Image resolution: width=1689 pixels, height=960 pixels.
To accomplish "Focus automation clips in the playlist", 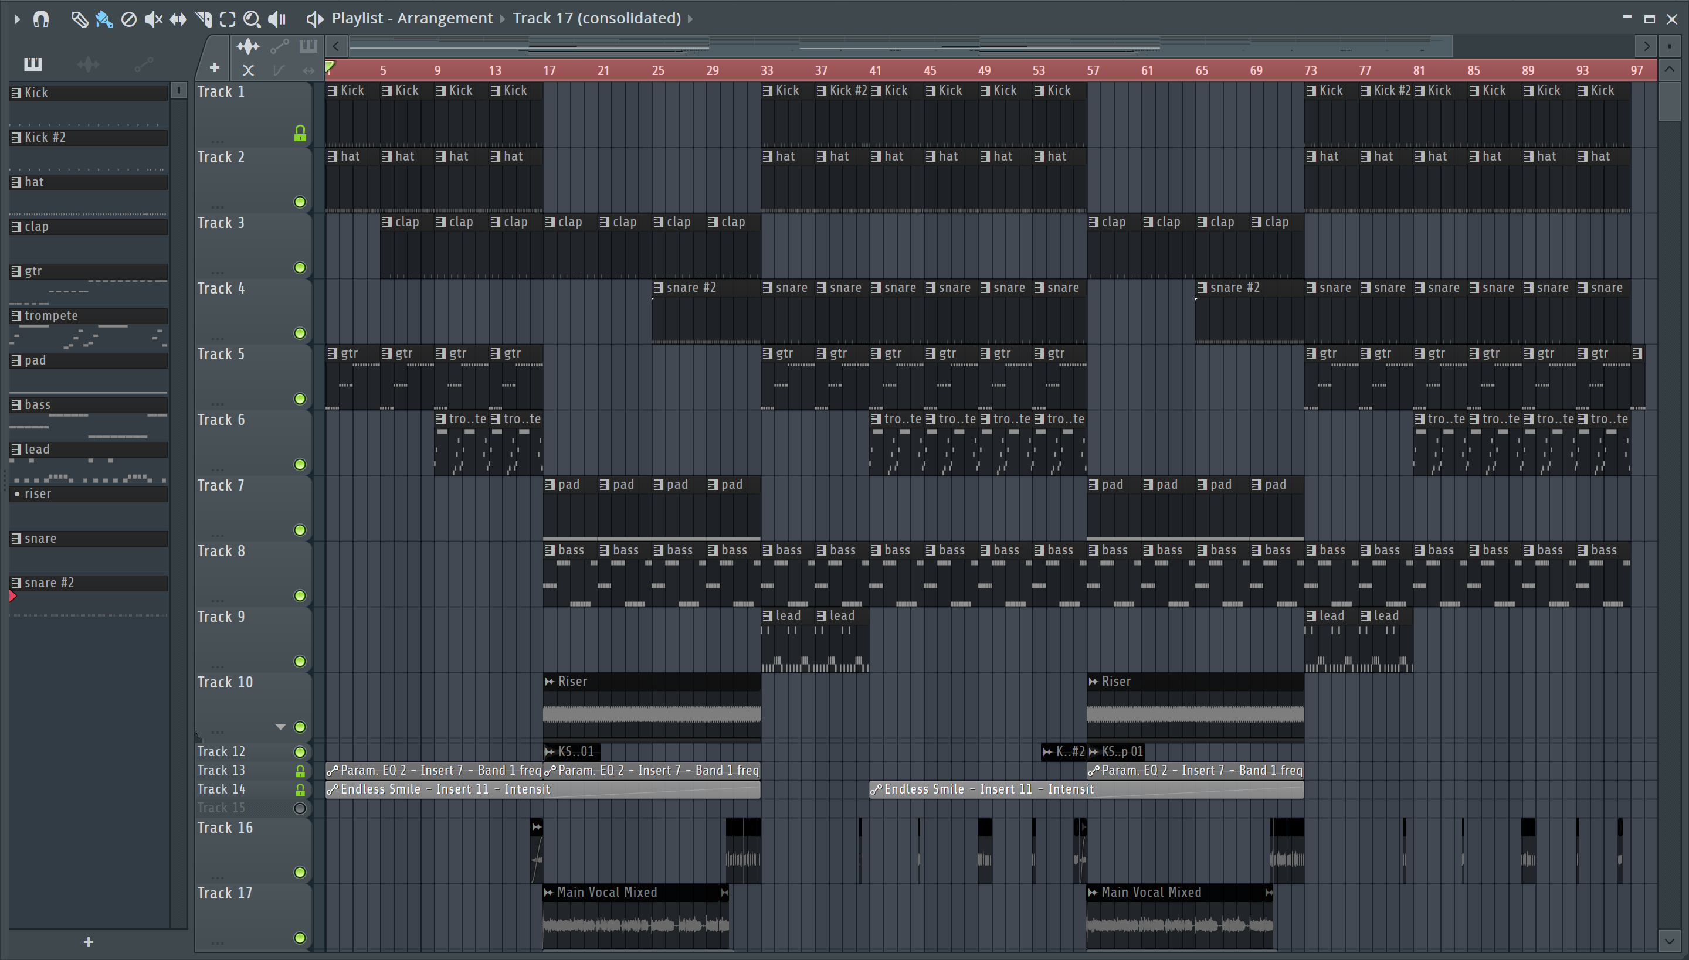I will [279, 46].
